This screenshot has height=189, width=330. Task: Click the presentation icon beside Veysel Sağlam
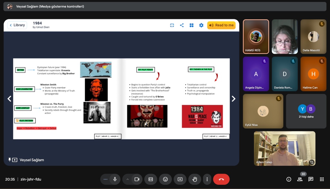15,160
